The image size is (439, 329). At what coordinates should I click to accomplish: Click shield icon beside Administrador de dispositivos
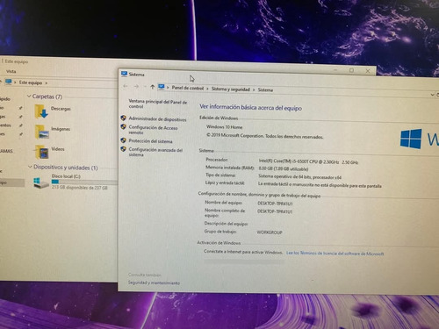[x=123, y=118]
